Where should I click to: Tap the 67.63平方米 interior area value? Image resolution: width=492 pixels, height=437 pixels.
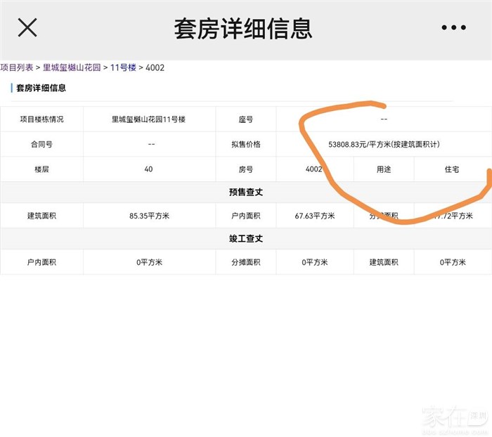(315, 216)
